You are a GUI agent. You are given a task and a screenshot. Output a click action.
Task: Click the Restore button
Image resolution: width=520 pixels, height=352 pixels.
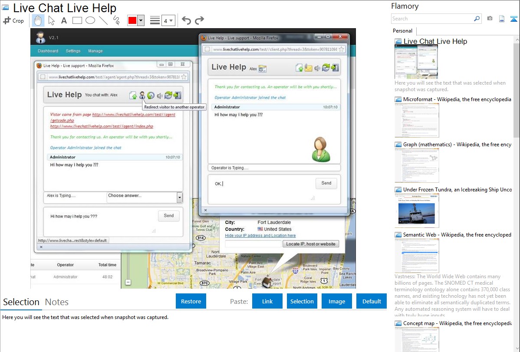point(191,301)
